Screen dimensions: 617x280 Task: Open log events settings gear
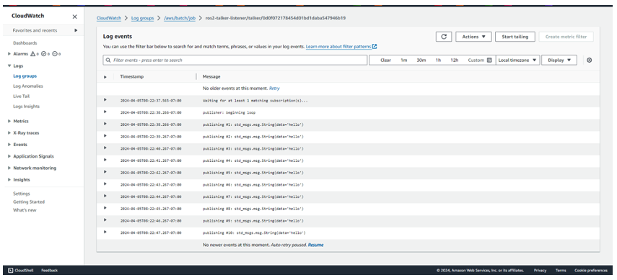coord(589,60)
